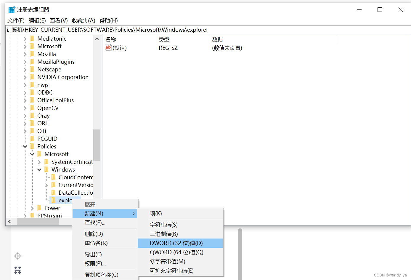
Task: Open the 收藏夹(A) menu
Action: click(84, 20)
